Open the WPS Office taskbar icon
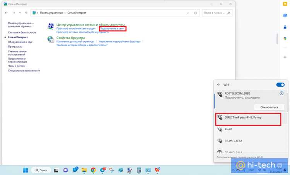The height and width of the screenshot is (175, 290). point(157,170)
